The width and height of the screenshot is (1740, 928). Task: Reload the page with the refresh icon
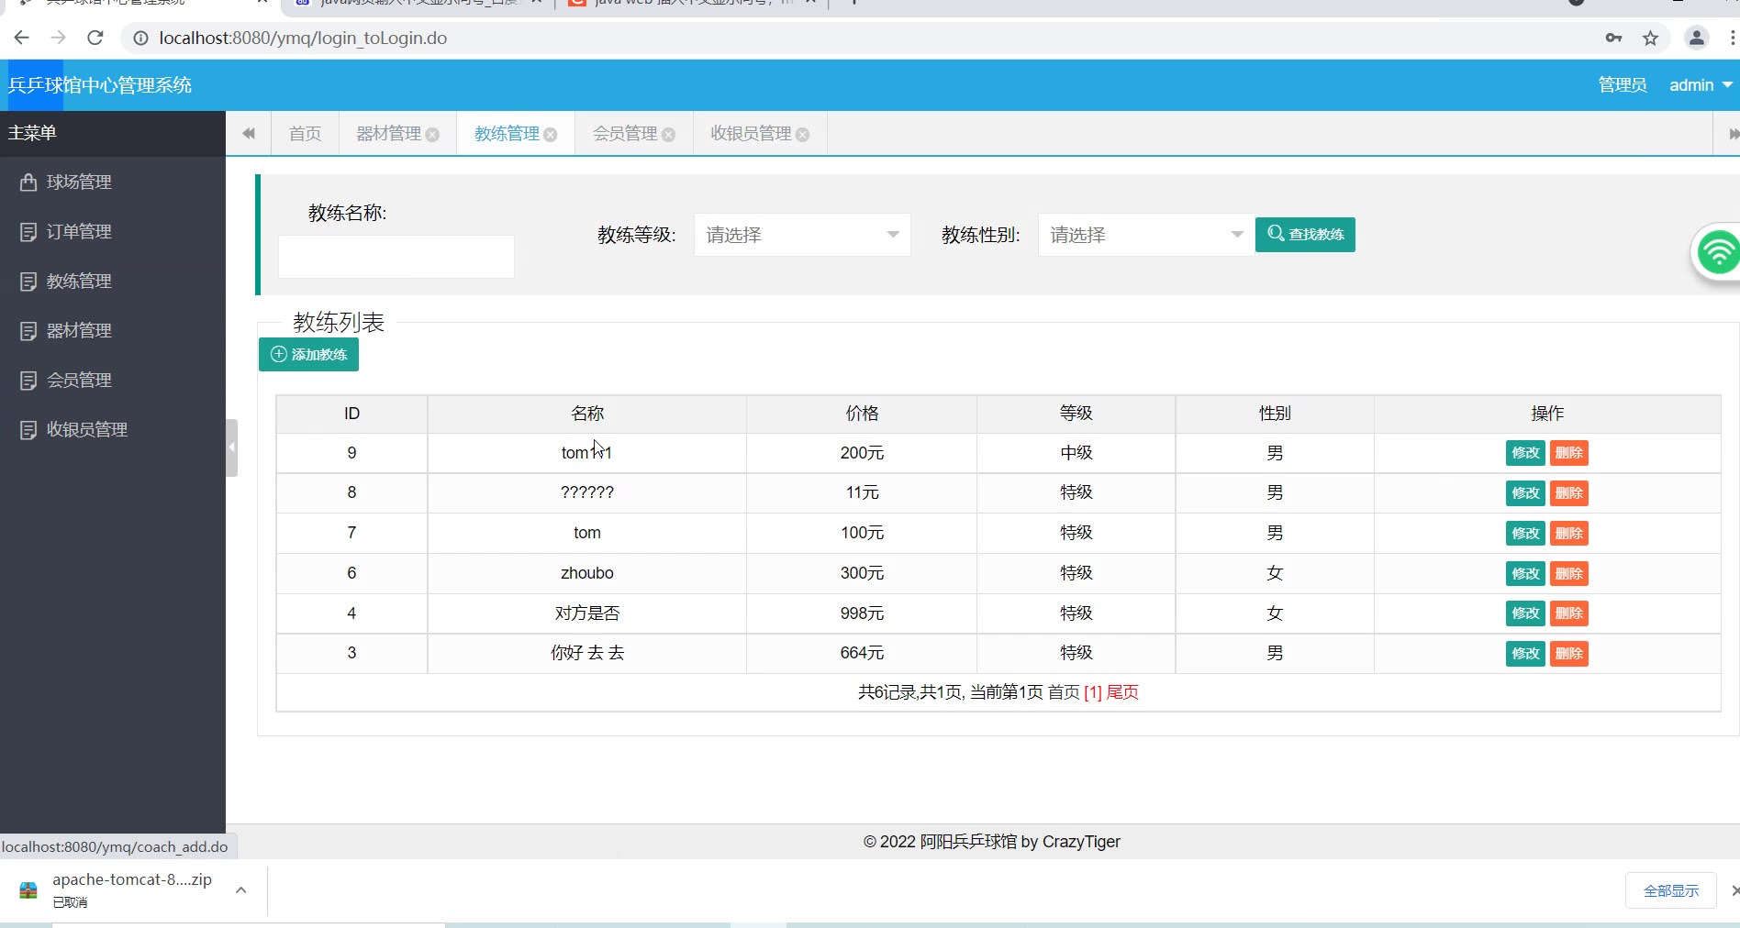(x=95, y=38)
